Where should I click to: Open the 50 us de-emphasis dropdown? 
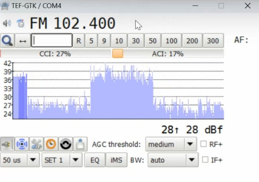pyautogui.click(x=20, y=160)
